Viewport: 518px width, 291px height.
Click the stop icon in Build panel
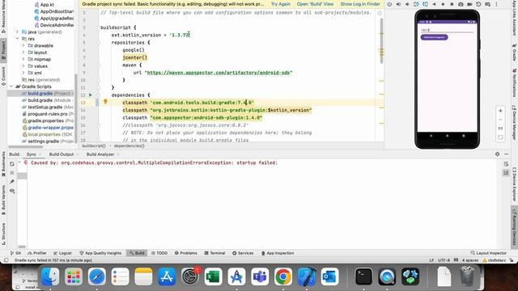[x=12, y=173]
